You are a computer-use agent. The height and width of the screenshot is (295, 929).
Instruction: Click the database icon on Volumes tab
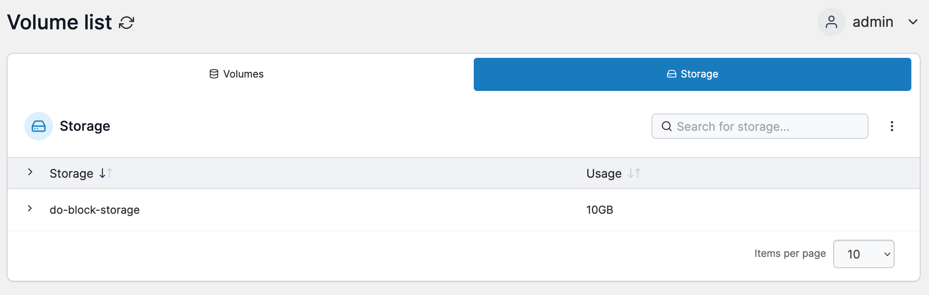coord(214,74)
